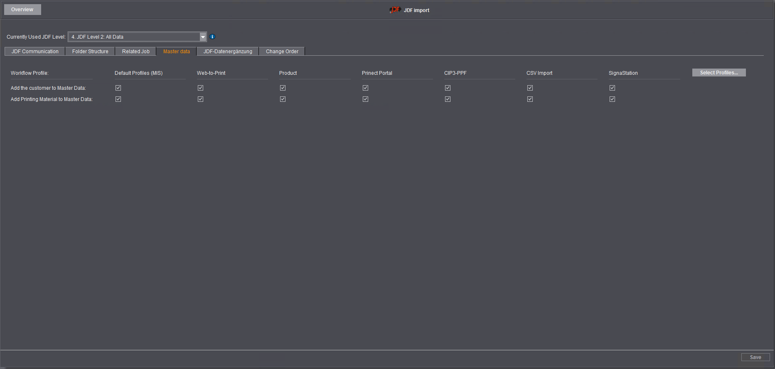Open the Change Order tab
This screenshot has height=369, width=775.
[282, 52]
